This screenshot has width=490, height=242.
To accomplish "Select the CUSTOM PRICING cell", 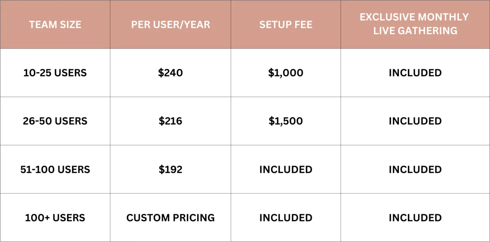I will pos(171,217).
